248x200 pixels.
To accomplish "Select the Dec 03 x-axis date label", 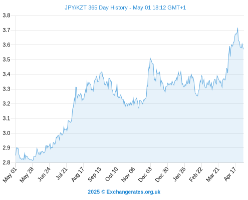I will 145,174.
